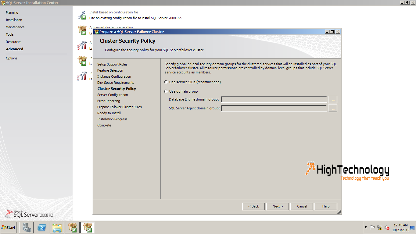Open Maintenance in Installation Center
This screenshot has width=416, height=234.
(x=15, y=27)
